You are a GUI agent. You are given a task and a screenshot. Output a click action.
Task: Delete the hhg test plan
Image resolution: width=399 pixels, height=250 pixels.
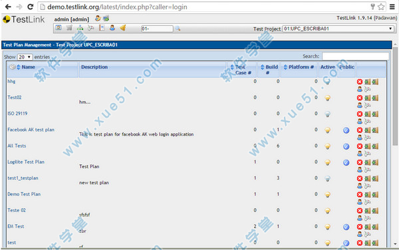click(x=360, y=82)
